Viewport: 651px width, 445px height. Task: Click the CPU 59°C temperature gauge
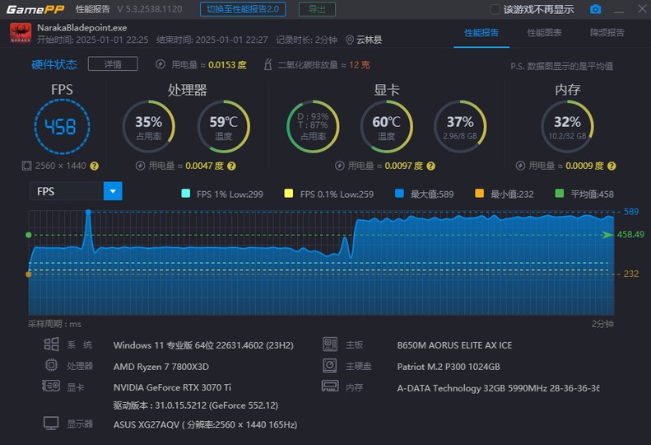pos(223,126)
